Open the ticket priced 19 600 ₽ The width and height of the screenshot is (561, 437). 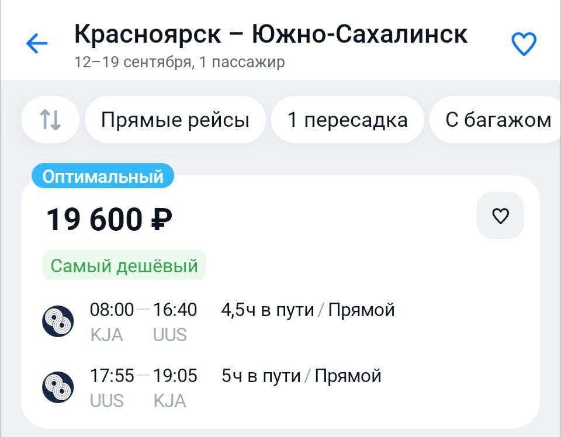tap(109, 220)
